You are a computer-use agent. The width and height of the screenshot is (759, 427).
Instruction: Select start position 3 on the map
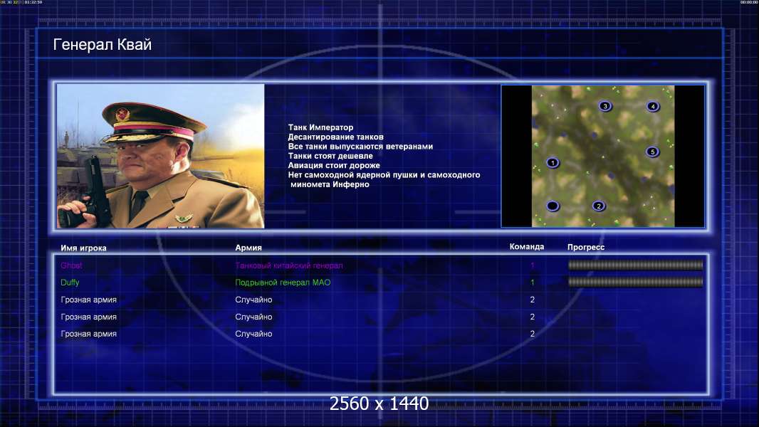(605, 106)
